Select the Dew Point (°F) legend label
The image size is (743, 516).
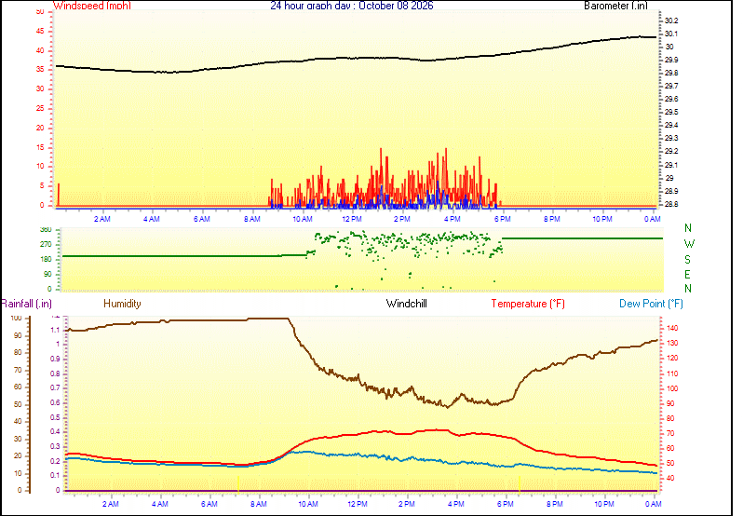click(651, 304)
